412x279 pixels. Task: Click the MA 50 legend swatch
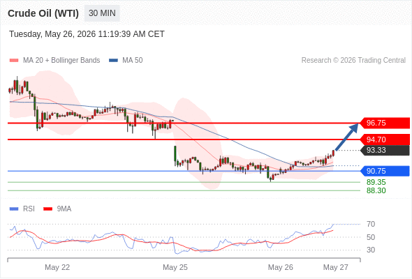coord(113,61)
